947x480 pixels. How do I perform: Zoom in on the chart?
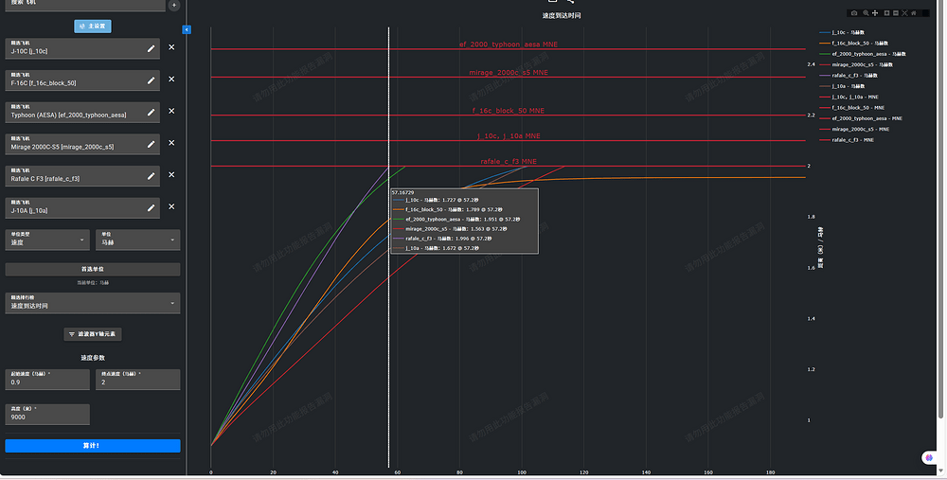(x=886, y=12)
